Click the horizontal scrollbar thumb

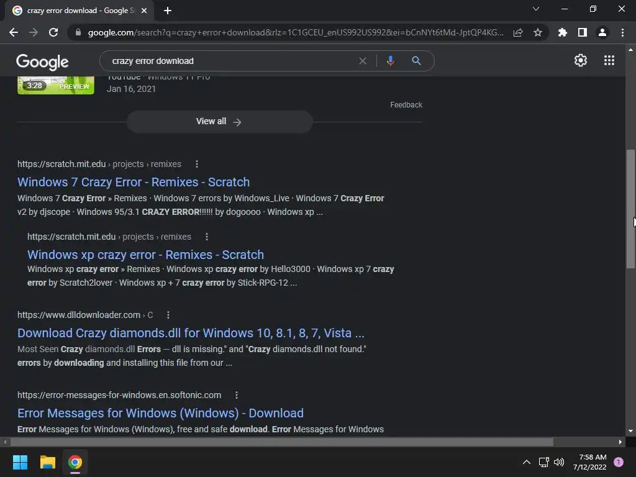pos(282,442)
